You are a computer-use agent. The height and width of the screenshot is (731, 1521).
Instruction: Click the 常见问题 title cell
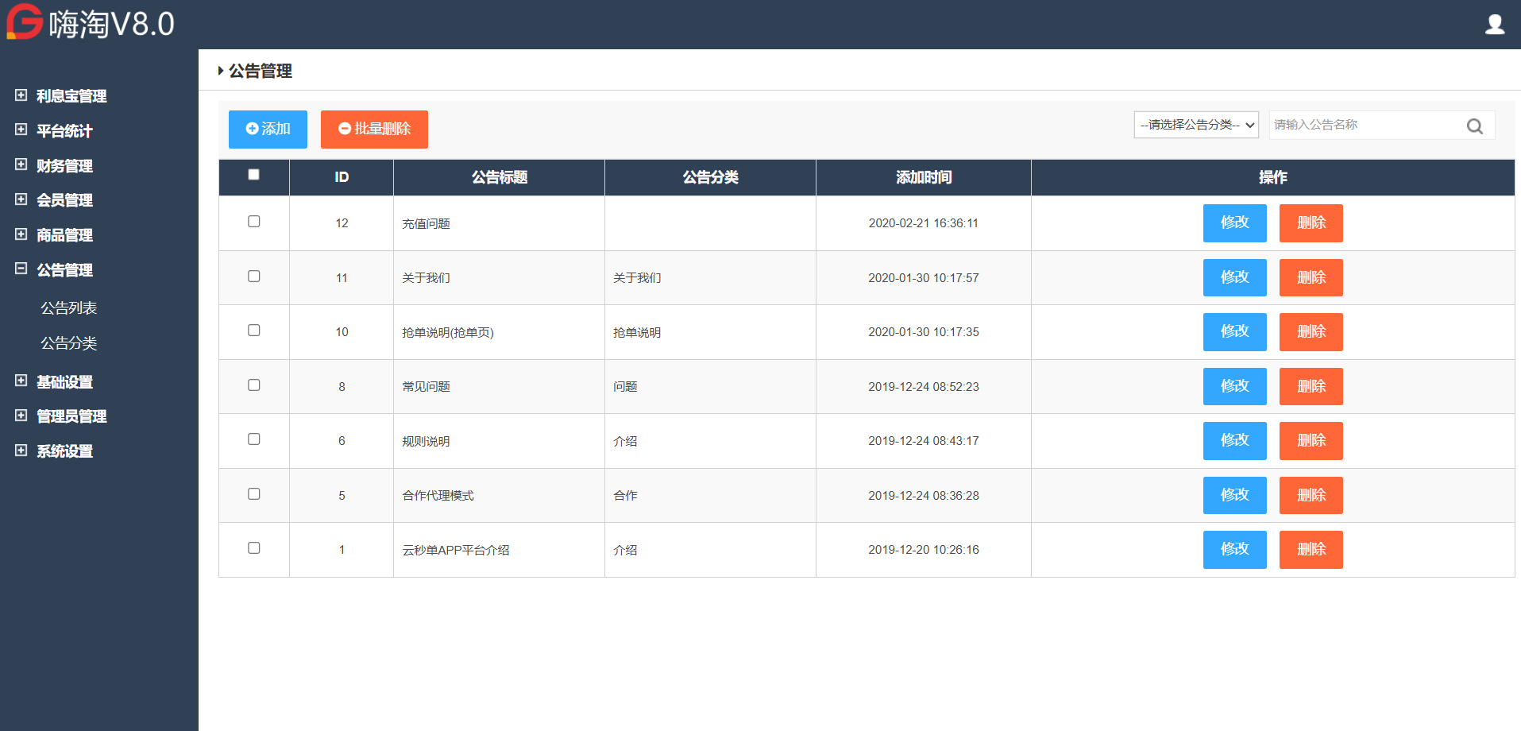[x=500, y=387]
